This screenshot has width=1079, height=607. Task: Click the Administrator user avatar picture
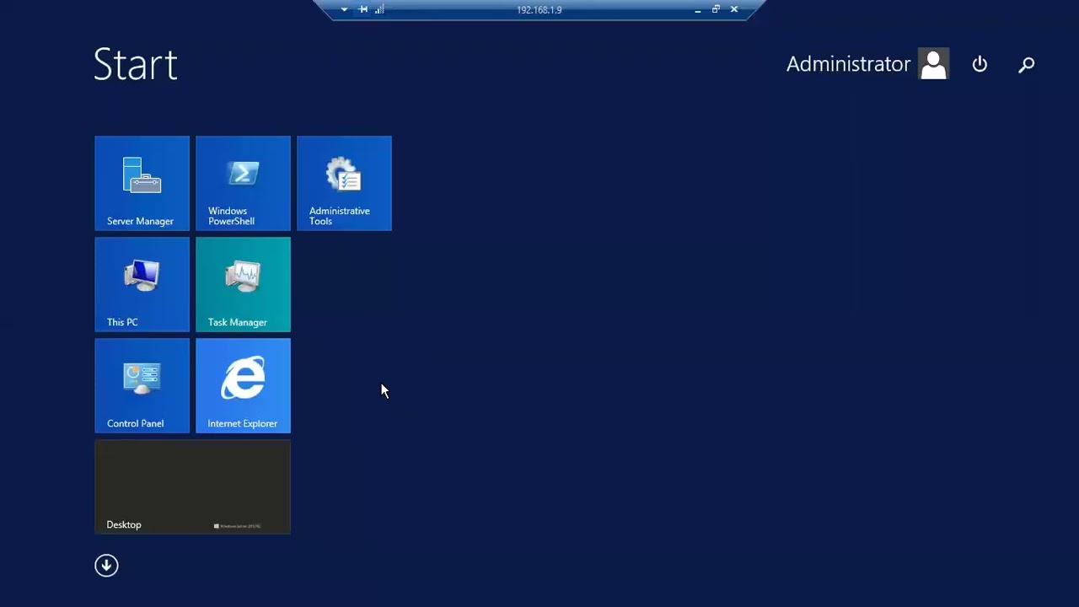point(934,64)
